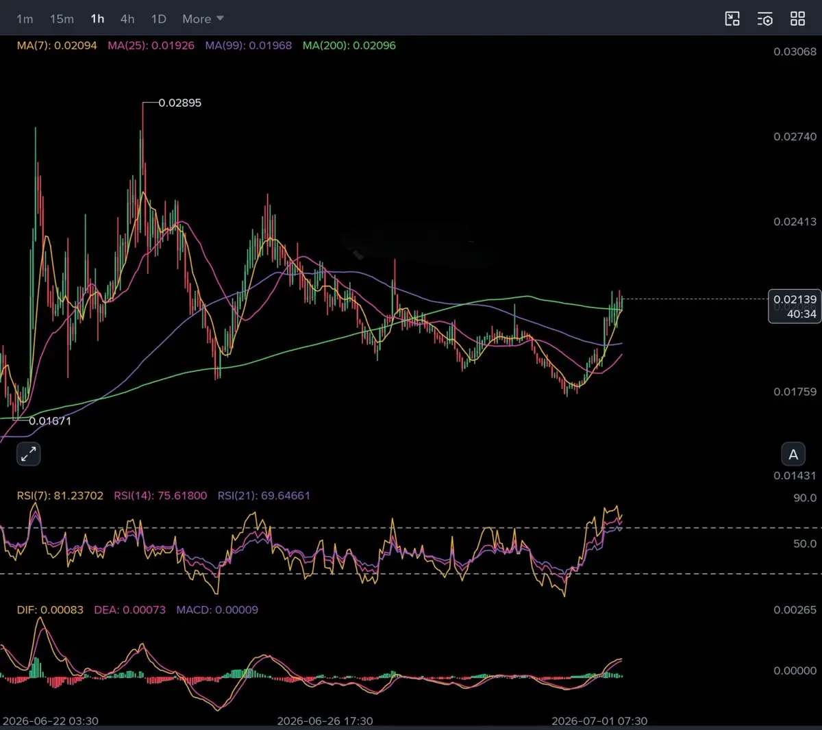Open the multi-chart grid layout icon

798,18
